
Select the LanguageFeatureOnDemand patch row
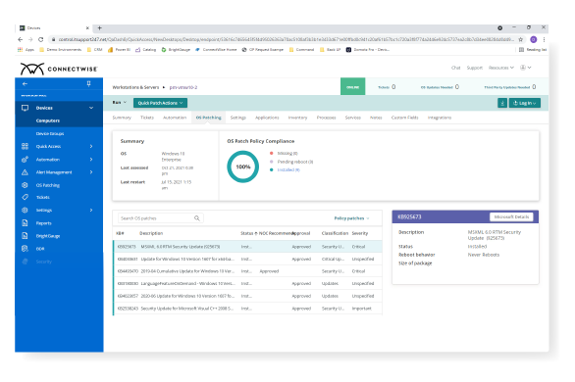[x=247, y=284]
